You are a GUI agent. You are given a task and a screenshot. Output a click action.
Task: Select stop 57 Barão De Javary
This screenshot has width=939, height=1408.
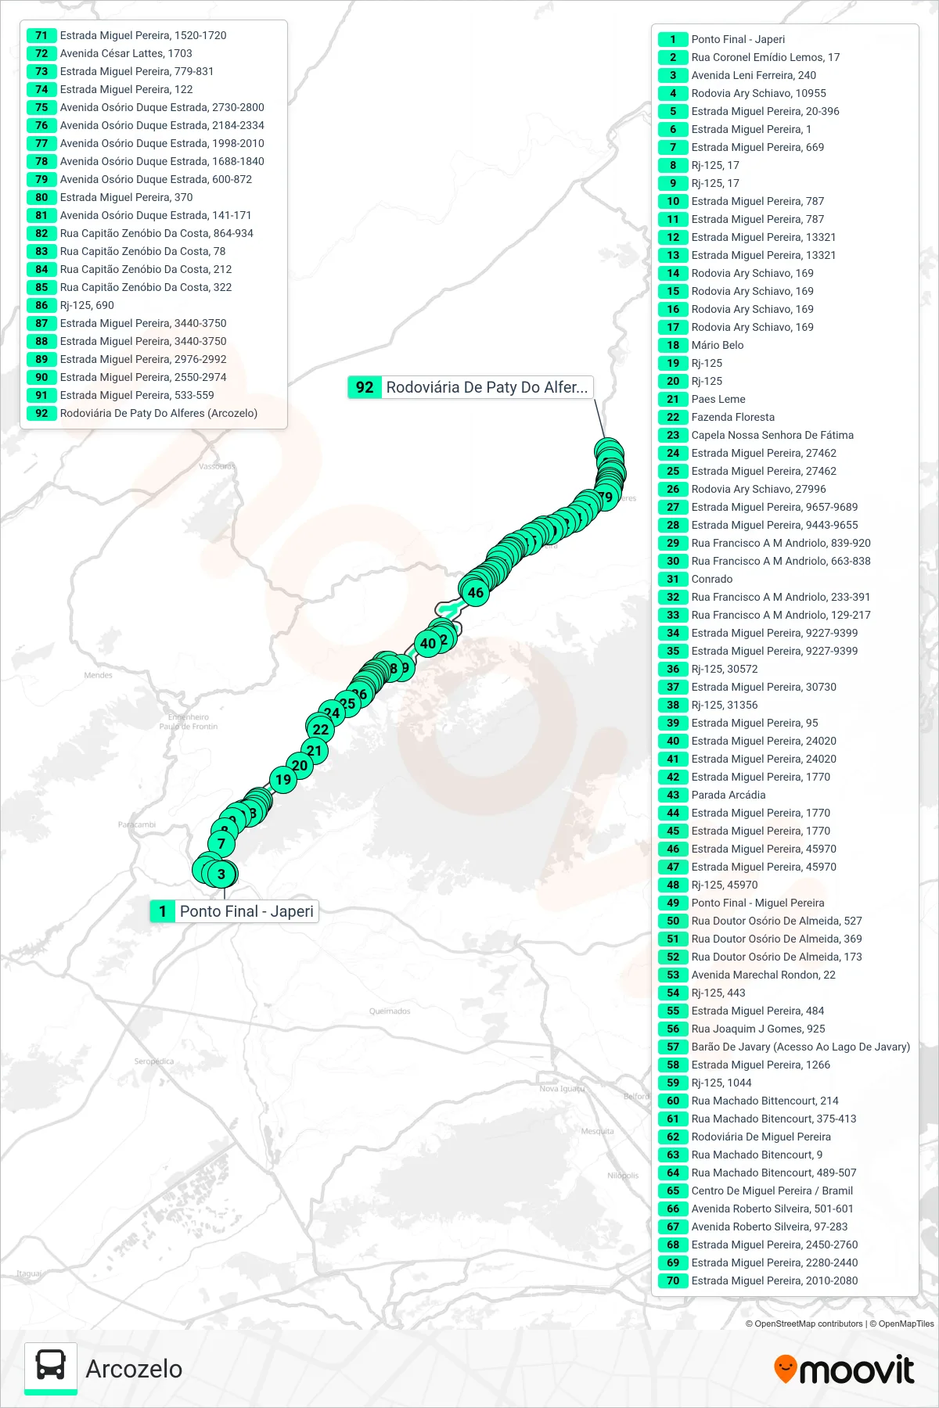[786, 1047]
